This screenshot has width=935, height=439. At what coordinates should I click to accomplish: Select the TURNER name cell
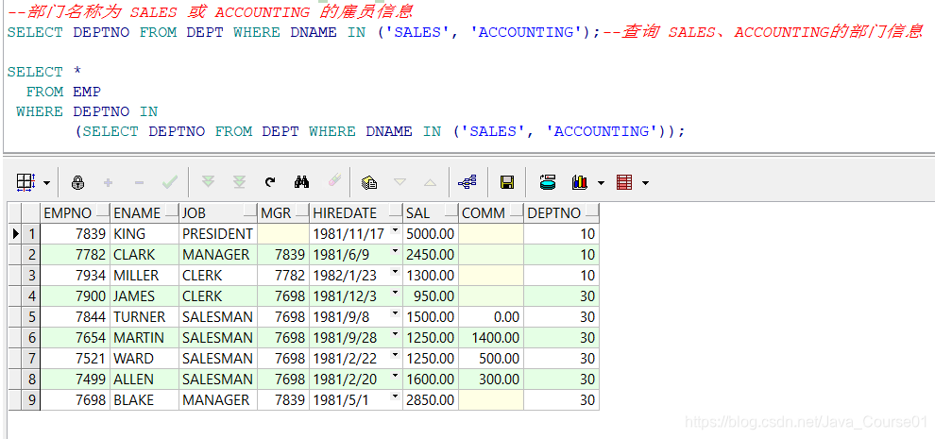pos(144,316)
